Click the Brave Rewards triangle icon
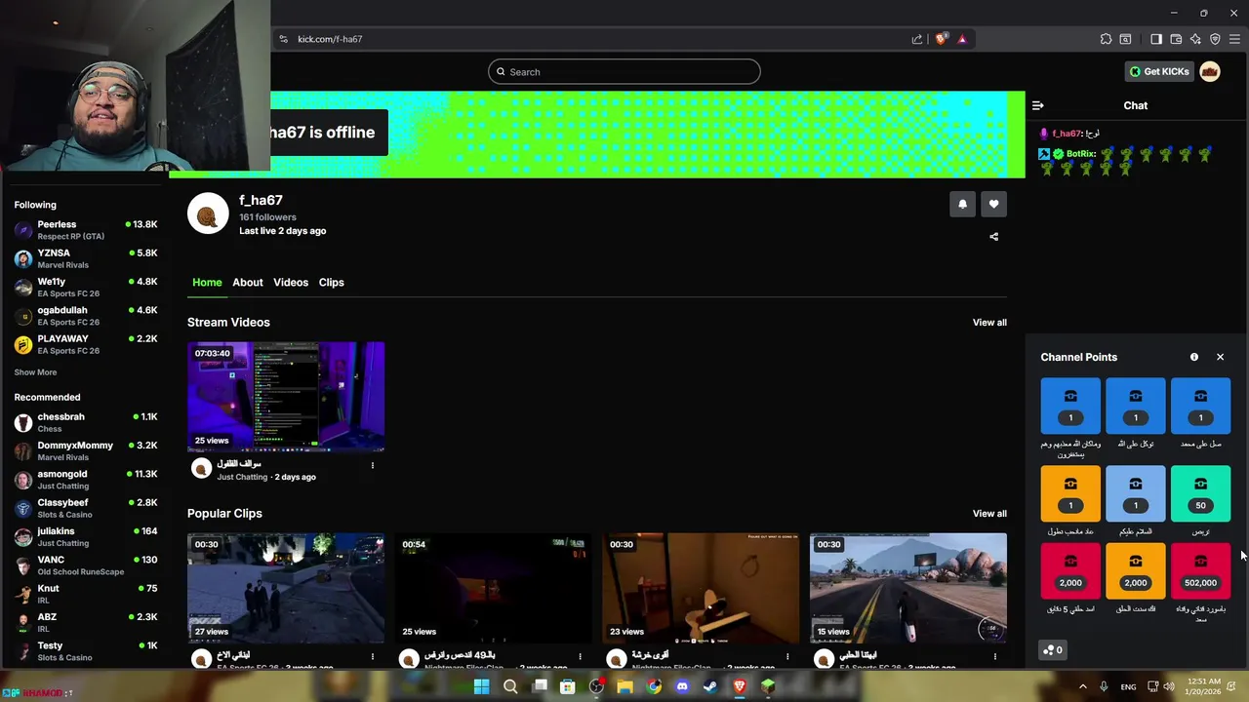Image resolution: width=1249 pixels, height=702 pixels. tap(962, 39)
